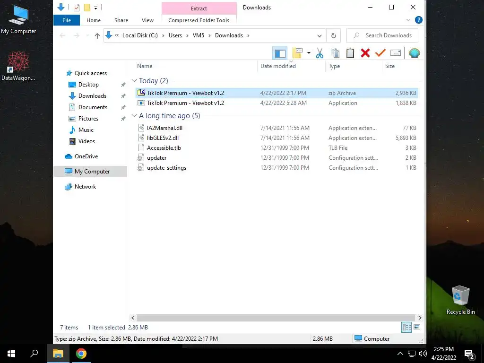
Task: Switch to the Share ribbon tab
Action: click(121, 20)
